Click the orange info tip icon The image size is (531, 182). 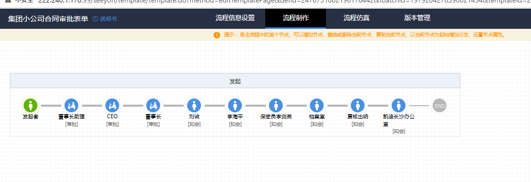pos(217,35)
